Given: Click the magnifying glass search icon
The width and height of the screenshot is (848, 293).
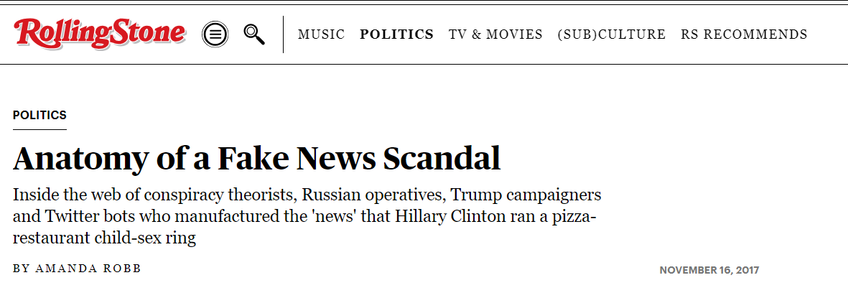Looking at the screenshot, I should click(254, 34).
